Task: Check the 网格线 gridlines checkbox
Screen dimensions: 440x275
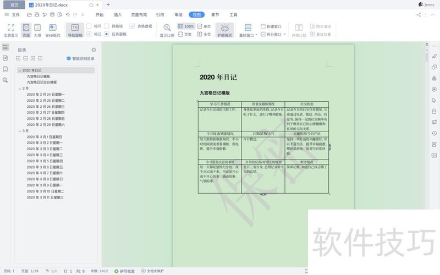Action: (107, 26)
